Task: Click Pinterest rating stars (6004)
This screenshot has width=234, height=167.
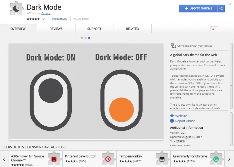Action: point(71,161)
